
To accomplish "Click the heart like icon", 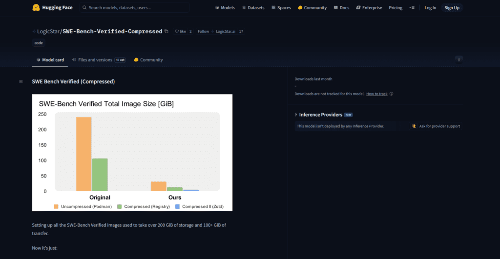I will (x=177, y=31).
